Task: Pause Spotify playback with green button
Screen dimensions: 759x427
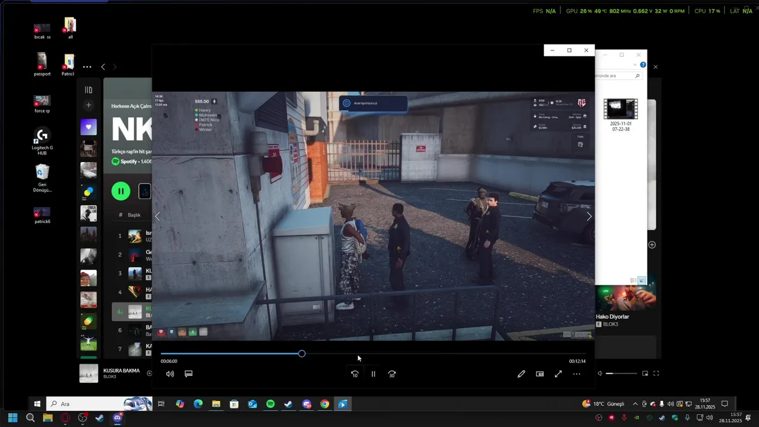Action: click(x=121, y=191)
